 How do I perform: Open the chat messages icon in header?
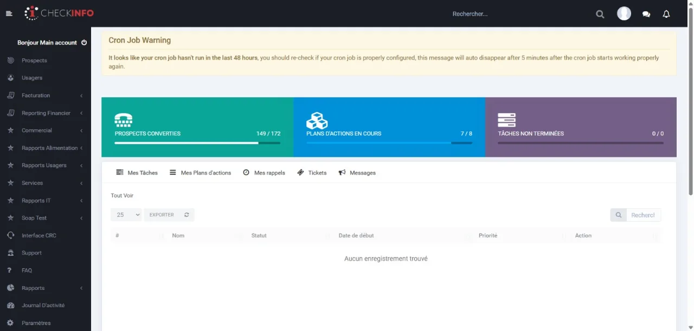[x=646, y=14]
